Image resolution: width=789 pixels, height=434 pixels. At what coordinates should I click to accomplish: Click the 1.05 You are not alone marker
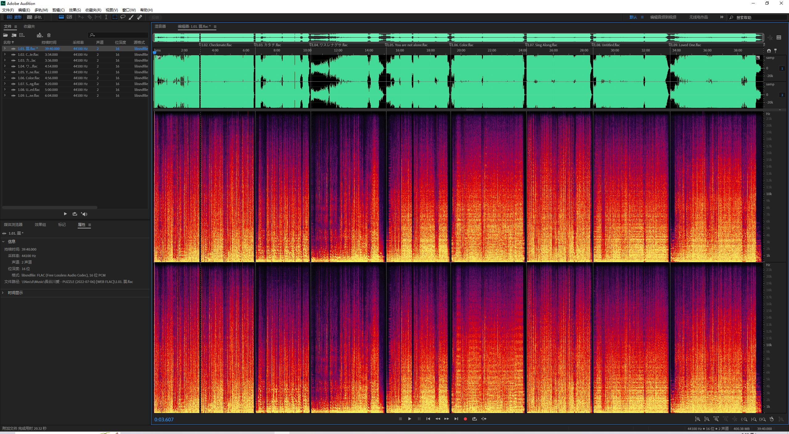click(407, 45)
